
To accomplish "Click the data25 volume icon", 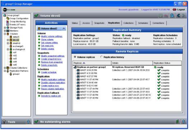I will pos(11,37).
